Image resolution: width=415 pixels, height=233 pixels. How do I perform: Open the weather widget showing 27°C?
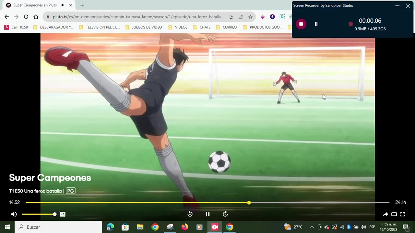tap(293, 227)
